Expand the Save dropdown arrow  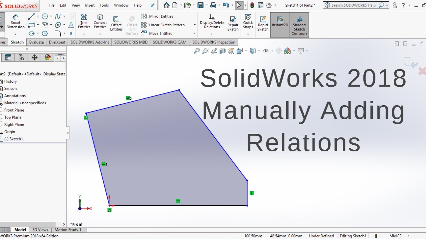pos(207,5)
